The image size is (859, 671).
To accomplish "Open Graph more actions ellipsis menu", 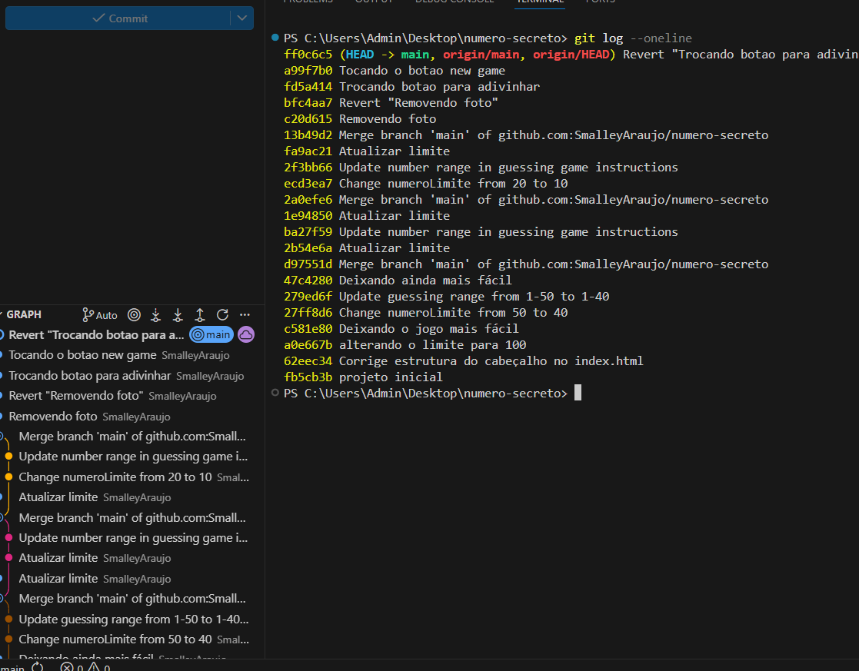I will [245, 314].
